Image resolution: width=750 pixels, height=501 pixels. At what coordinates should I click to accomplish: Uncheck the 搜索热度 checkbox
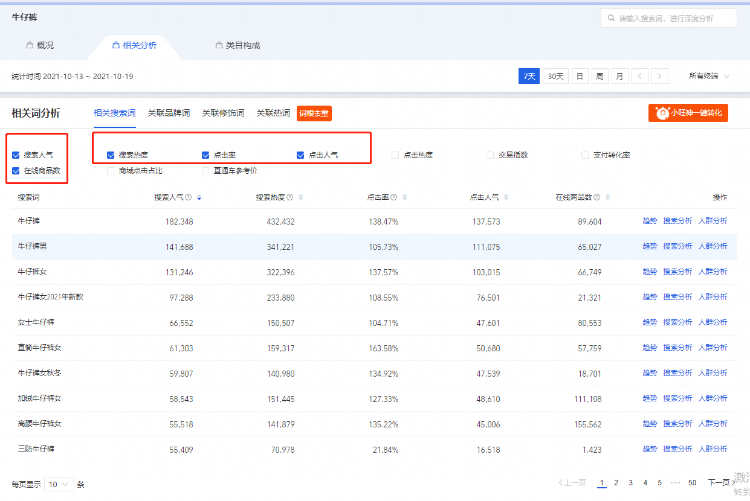click(x=111, y=155)
